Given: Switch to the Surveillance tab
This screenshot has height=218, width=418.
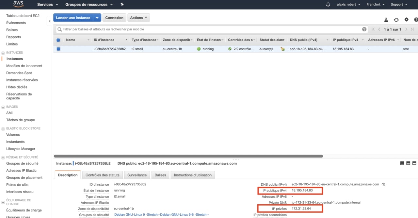Looking at the screenshot, I should click(137, 175).
